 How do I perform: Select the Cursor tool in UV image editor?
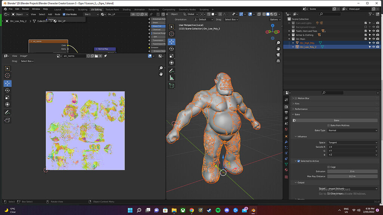(7, 75)
